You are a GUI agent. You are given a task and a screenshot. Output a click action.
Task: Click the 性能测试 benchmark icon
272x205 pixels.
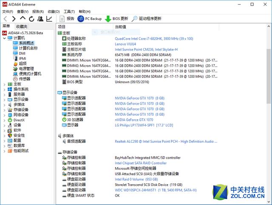pos(10,151)
